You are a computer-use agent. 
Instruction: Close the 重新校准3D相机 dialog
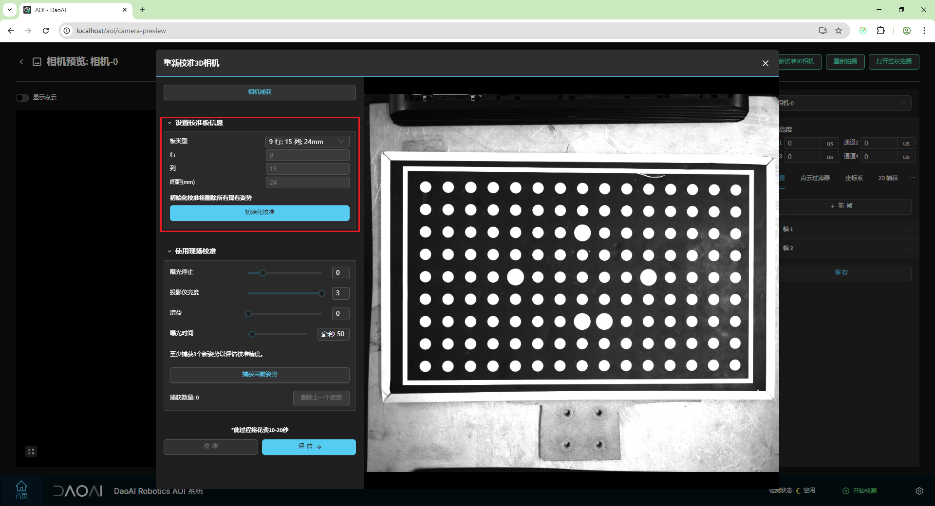(x=765, y=63)
